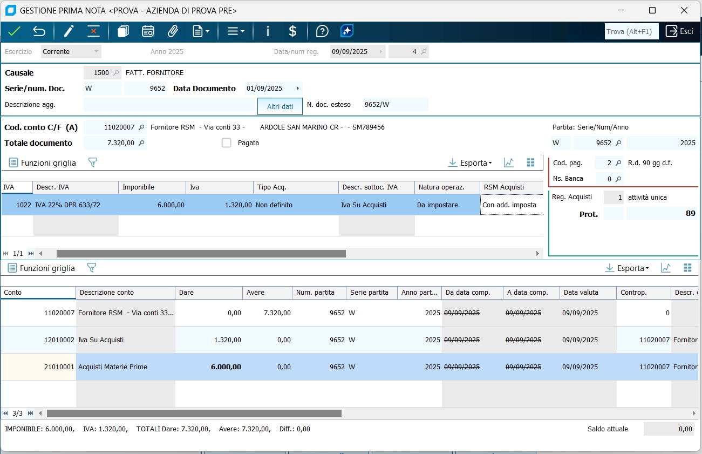Viewport: 702px width, 454px height.
Task: Expand the hamburger menu dropdown in toolbar
Action: coord(235,31)
